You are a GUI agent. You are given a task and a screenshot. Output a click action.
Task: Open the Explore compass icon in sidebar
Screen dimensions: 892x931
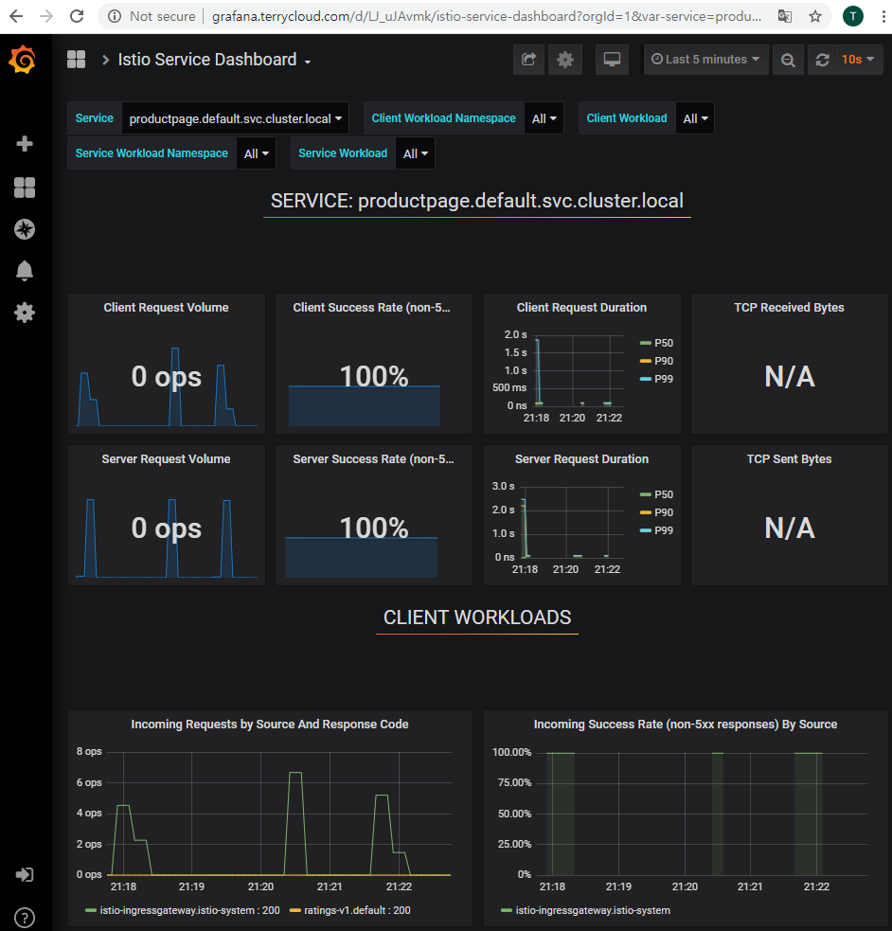[x=25, y=229]
